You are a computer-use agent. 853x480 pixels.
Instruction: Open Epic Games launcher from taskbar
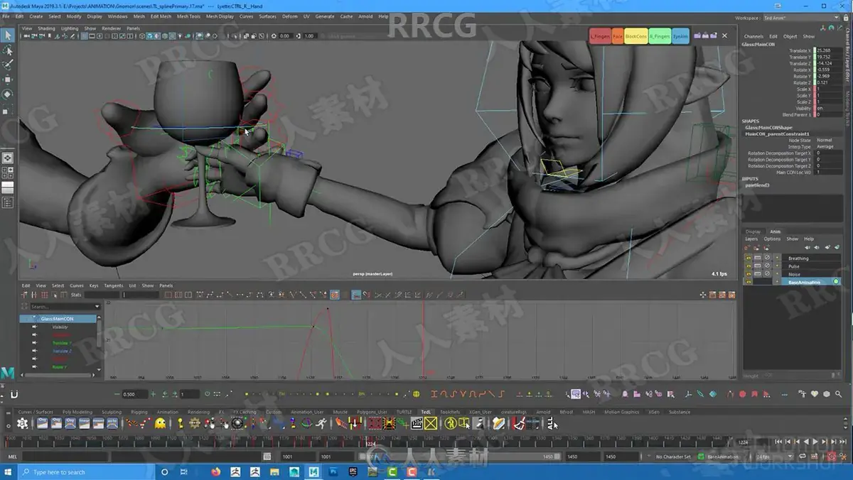tap(353, 471)
